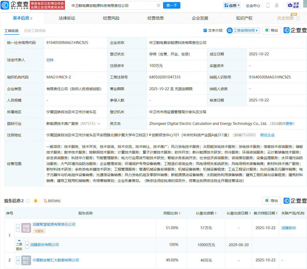Export business info with 导出 button
This screenshot has width=307, height=269.
[x=272, y=30]
